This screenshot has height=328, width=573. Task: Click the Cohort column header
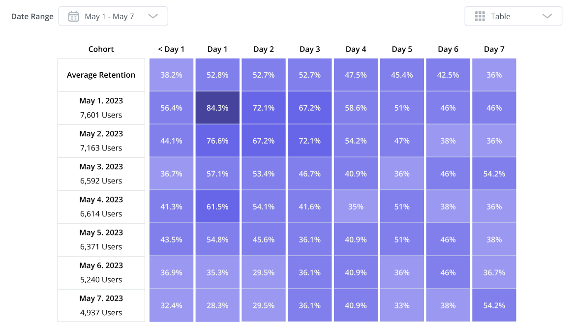click(x=101, y=49)
